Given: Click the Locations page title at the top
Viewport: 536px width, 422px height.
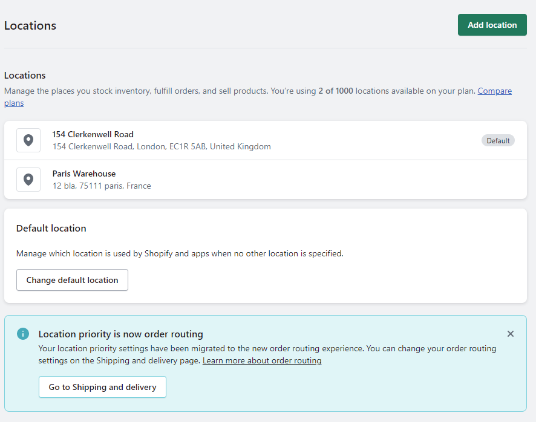Looking at the screenshot, I should tap(30, 25).
